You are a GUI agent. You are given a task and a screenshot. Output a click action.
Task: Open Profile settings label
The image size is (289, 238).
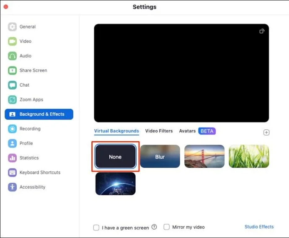tap(26, 143)
